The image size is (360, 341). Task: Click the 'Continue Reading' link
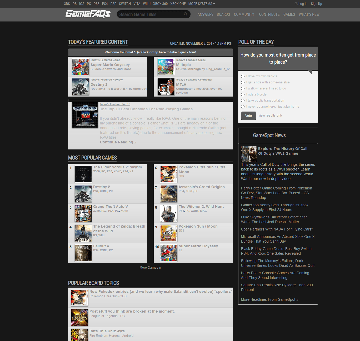point(118,142)
